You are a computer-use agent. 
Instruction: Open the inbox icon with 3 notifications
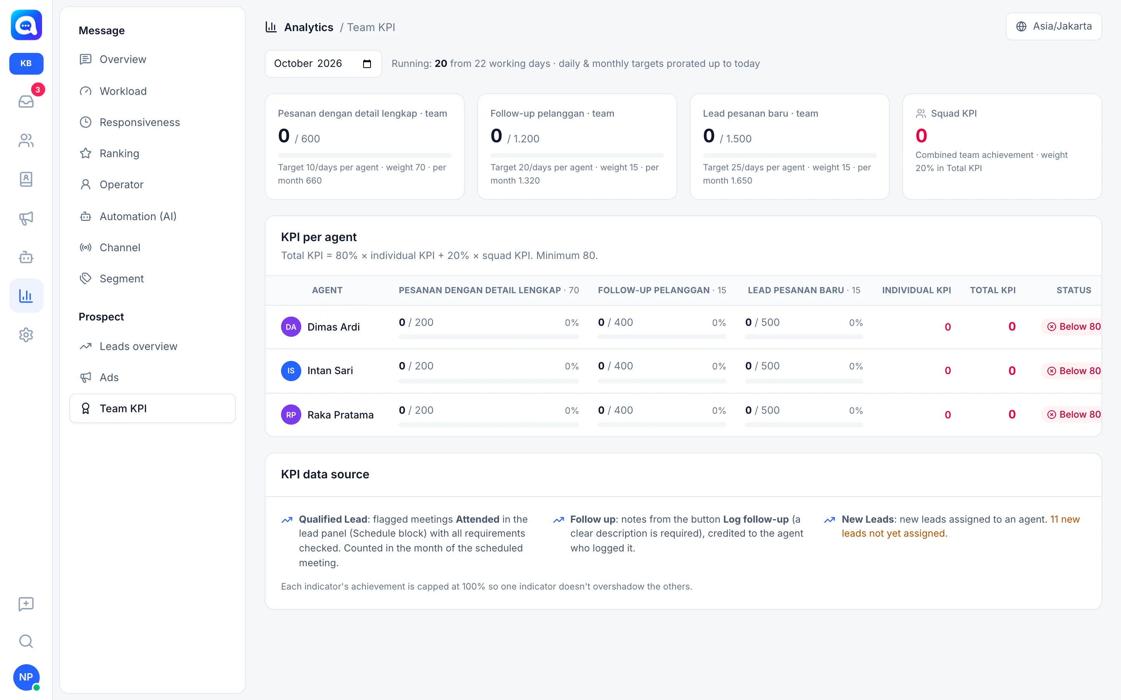(x=26, y=101)
